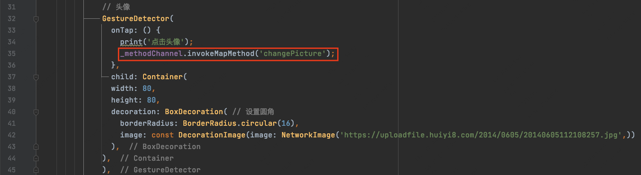Click the NetworkImage constructor

coord(308,135)
